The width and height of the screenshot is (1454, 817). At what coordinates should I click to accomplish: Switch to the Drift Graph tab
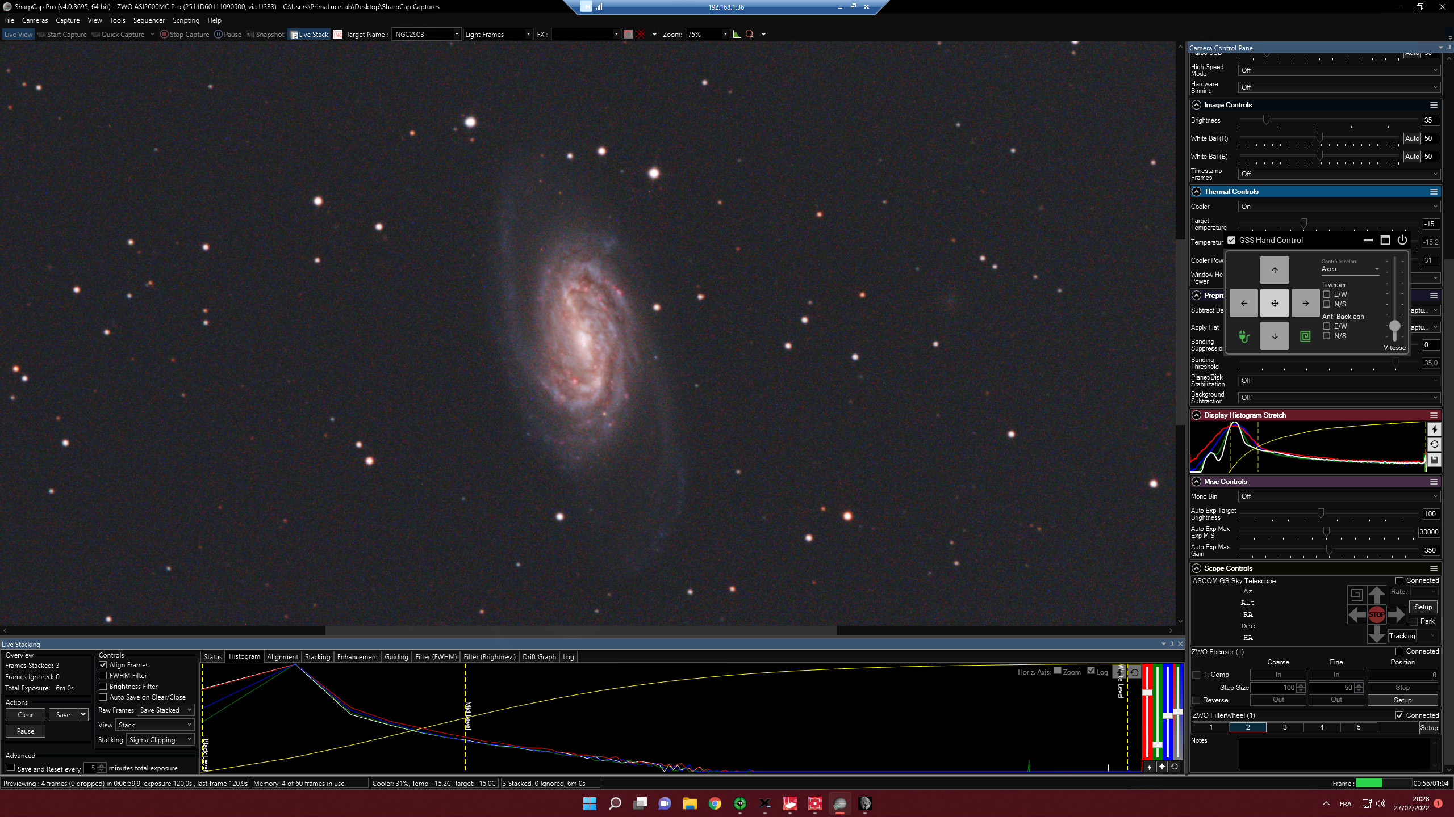[539, 657]
